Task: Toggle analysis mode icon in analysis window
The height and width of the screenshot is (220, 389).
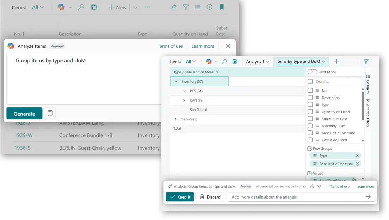Action: pyautogui.click(x=235, y=61)
